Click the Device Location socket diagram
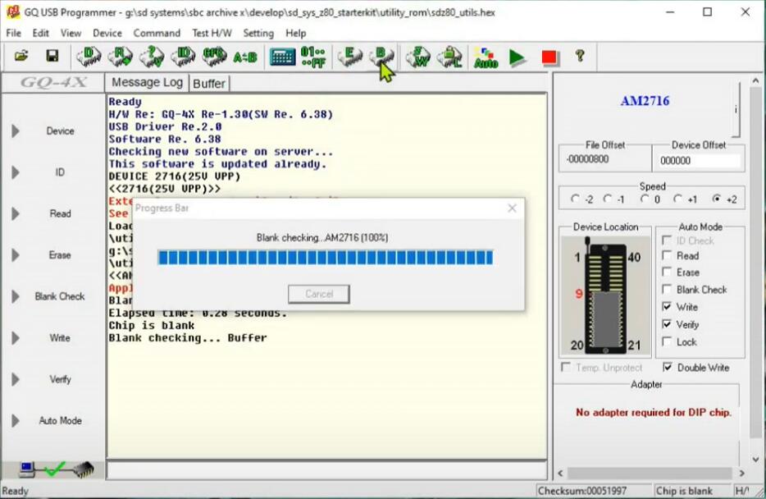766x499 pixels. pos(606,295)
